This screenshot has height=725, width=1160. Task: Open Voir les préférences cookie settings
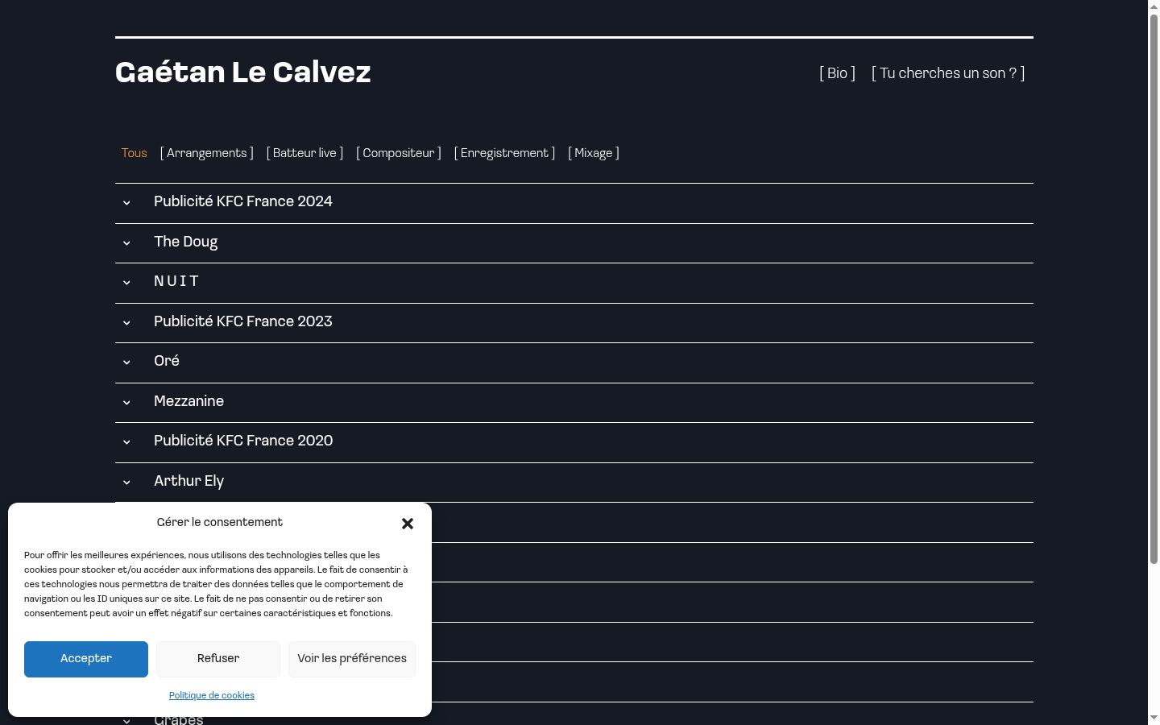click(352, 659)
